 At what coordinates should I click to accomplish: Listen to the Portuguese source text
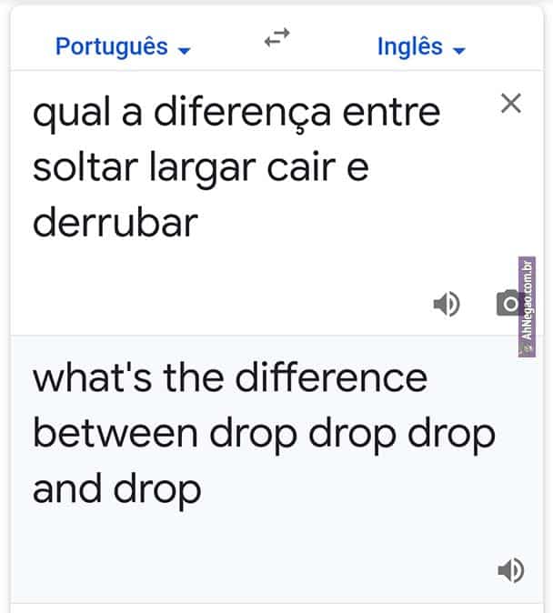tap(446, 305)
